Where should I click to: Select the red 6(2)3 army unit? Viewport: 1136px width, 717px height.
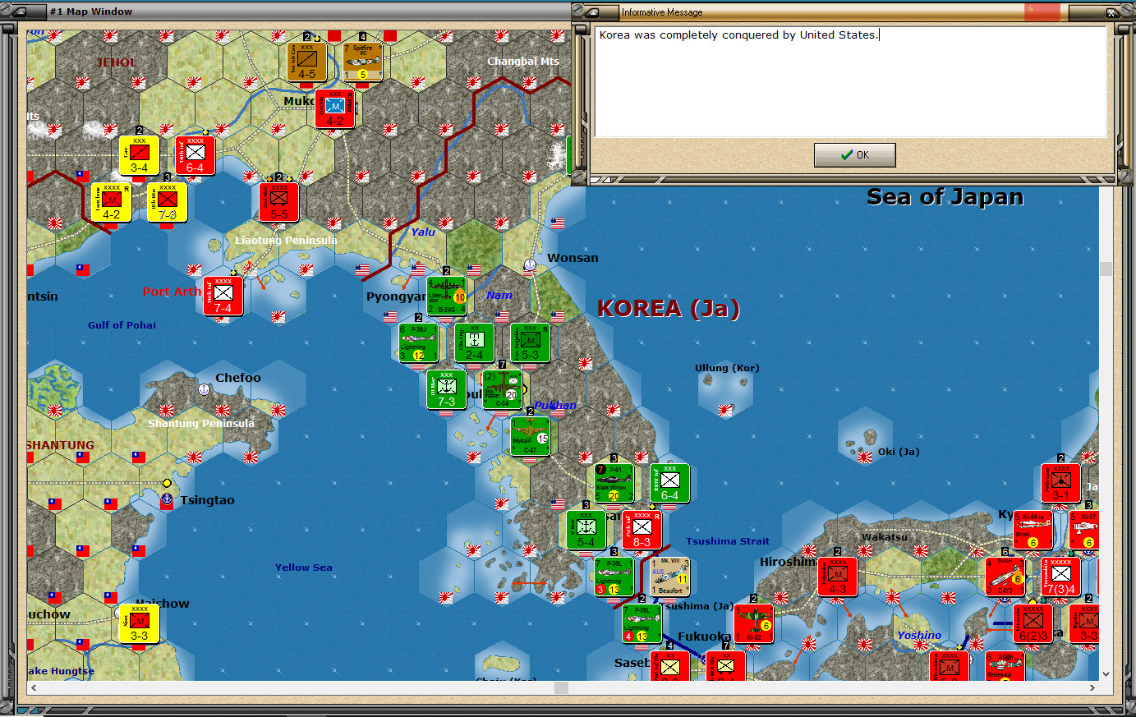click(x=1033, y=623)
